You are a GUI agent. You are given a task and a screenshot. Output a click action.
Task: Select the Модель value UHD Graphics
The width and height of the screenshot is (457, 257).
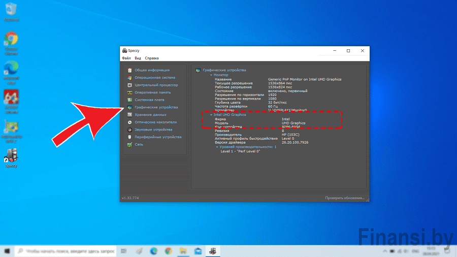(x=293, y=123)
